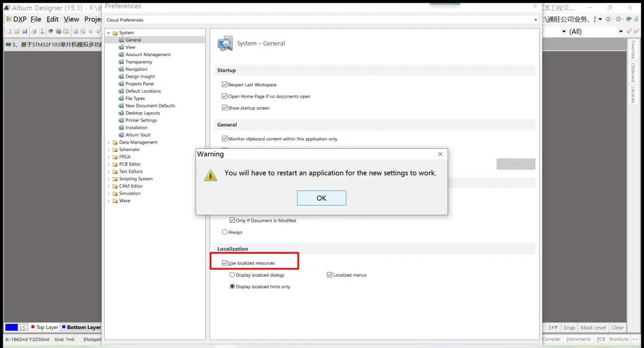Open the Cloud Preferences dropdown

pos(535,20)
